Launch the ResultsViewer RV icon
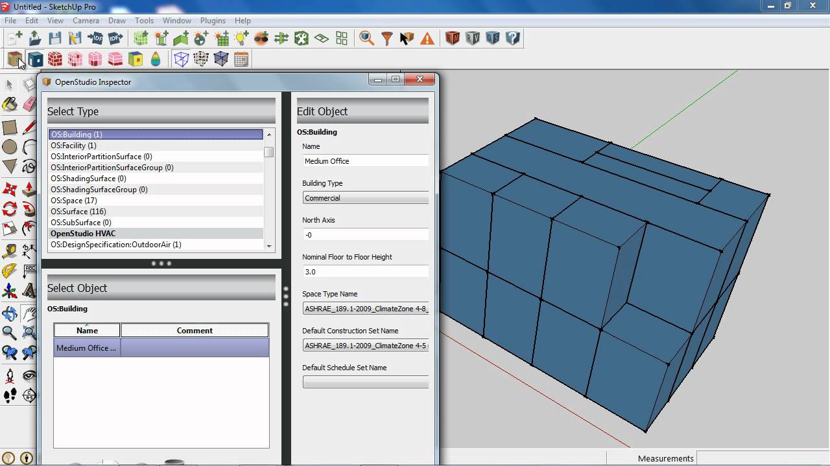 tap(473, 38)
